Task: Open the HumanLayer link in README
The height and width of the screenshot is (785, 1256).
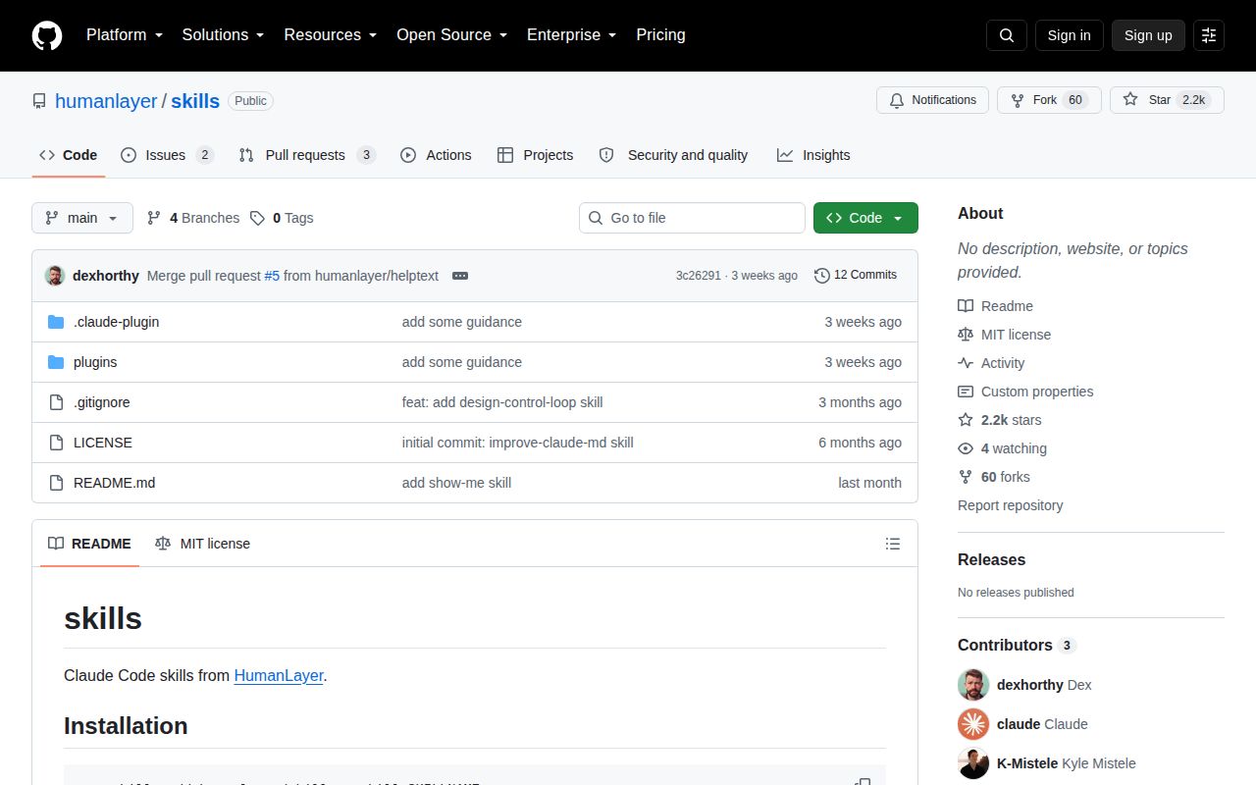Action: click(x=279, y=675)
